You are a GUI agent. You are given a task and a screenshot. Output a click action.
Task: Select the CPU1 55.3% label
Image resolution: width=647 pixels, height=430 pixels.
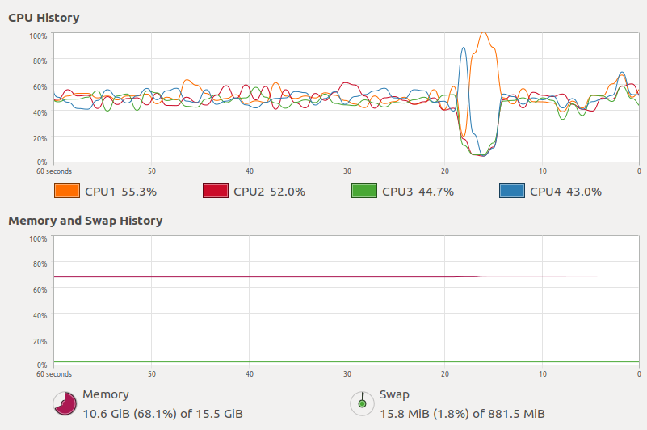(120, 192)
